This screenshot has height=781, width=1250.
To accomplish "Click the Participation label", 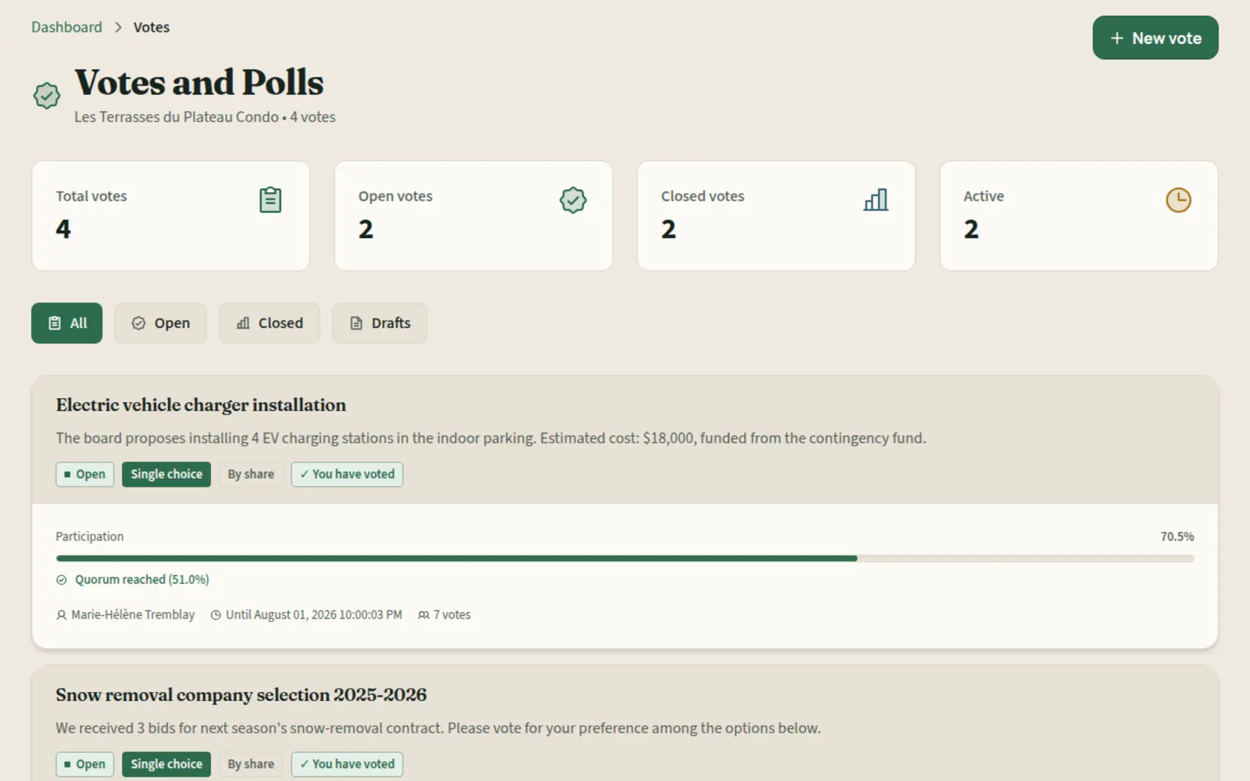I will (89, 537).
